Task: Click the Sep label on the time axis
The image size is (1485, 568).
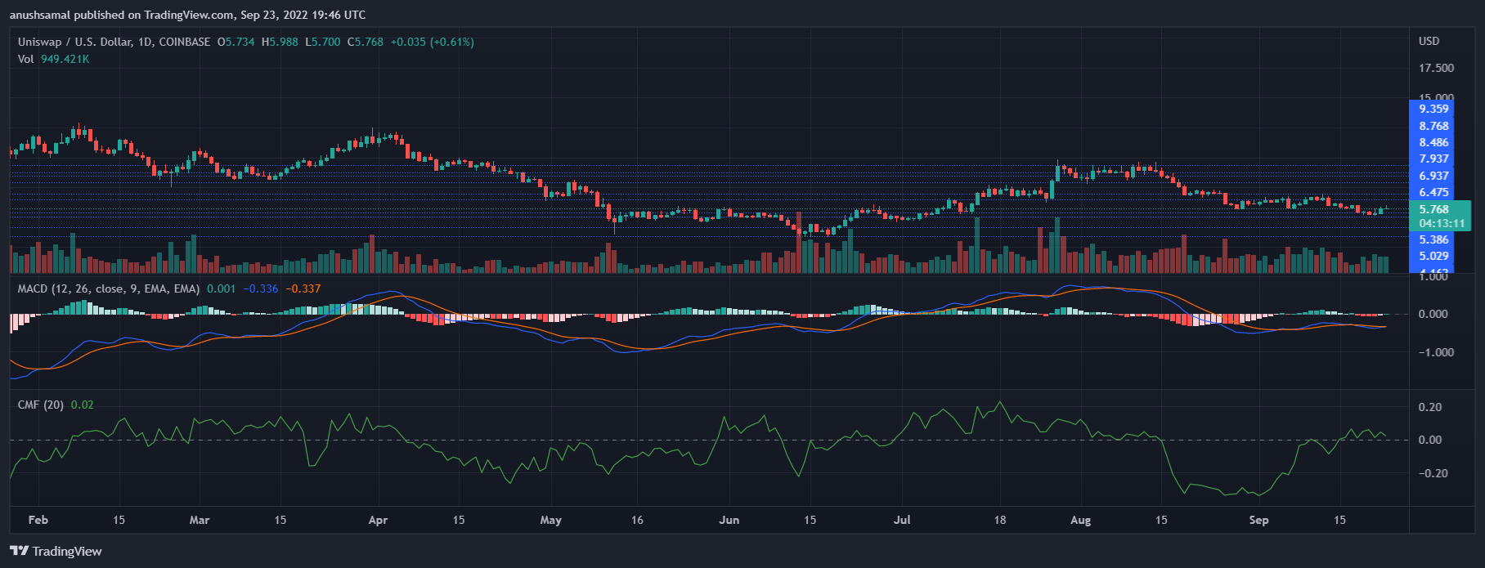Action: pyautogui.click(x=1258, y=520)
